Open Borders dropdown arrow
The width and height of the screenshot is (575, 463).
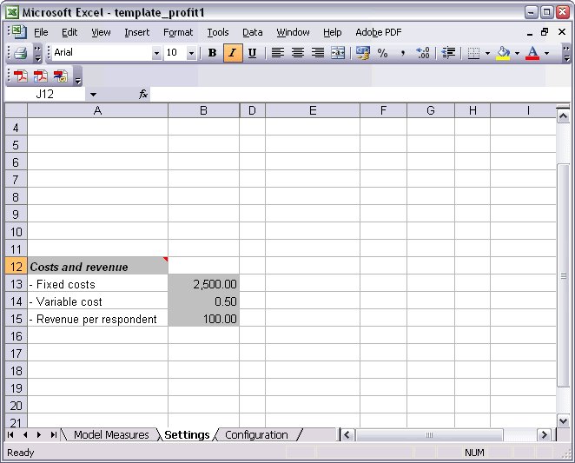(x=487, y=53)
